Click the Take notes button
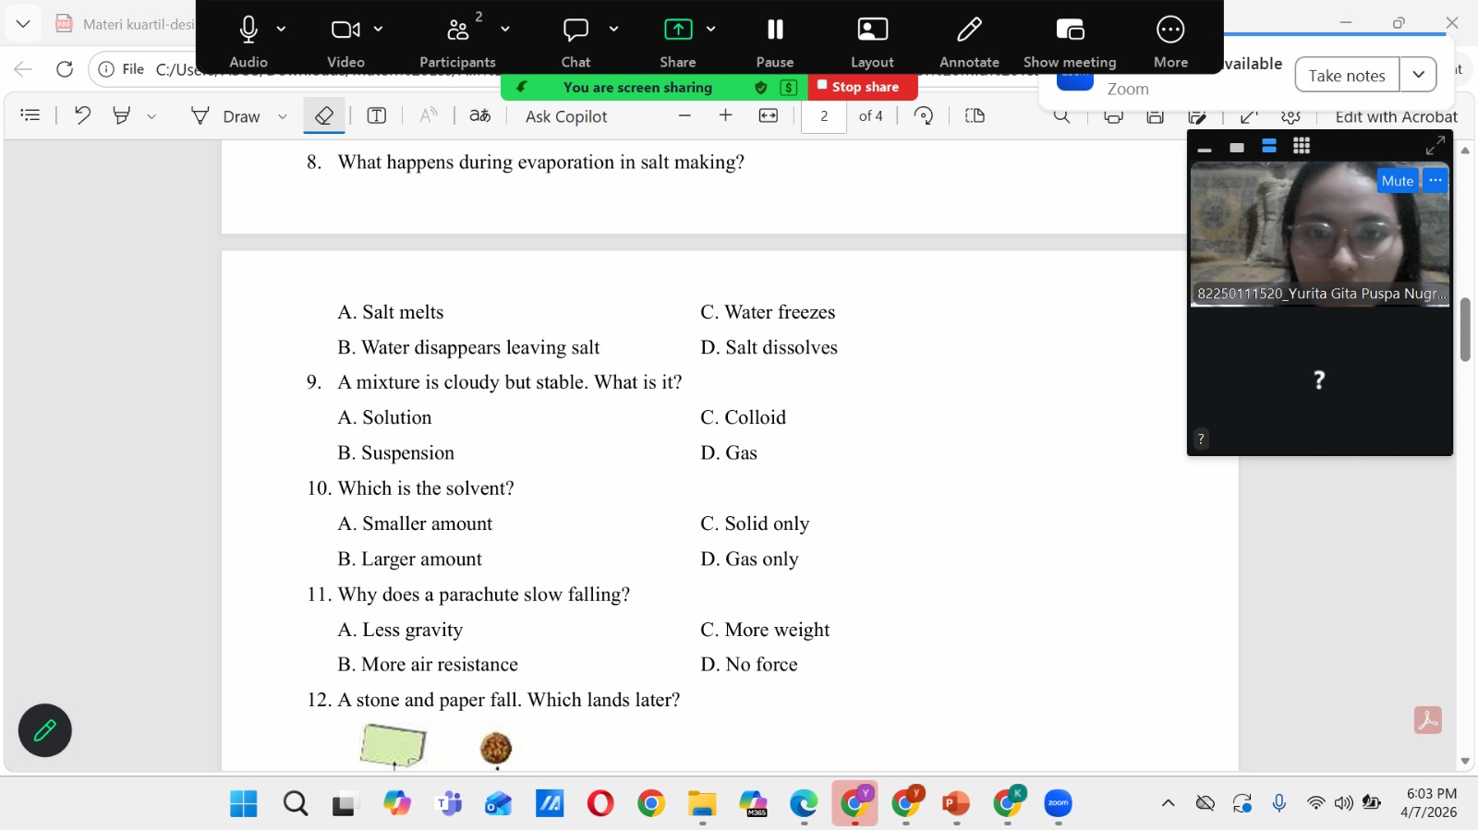1478x830 pixels. (1347, 75)
